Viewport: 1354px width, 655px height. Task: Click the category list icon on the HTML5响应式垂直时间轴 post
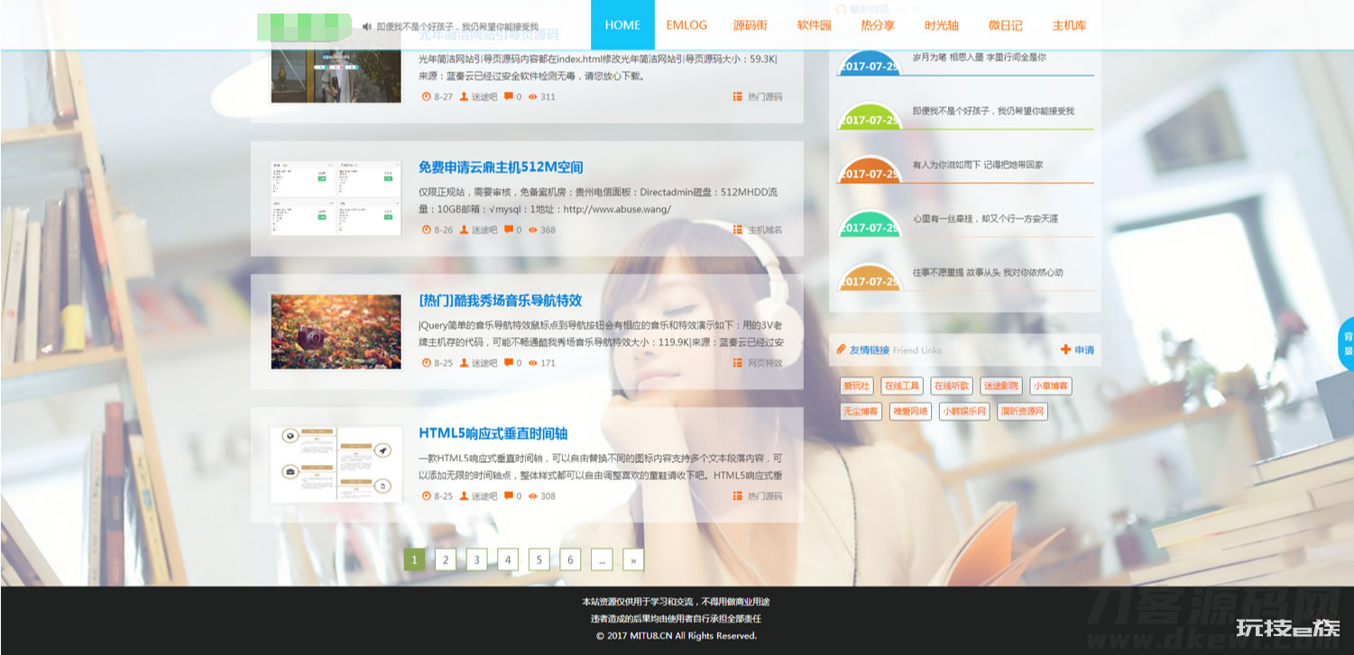[738, 496]
